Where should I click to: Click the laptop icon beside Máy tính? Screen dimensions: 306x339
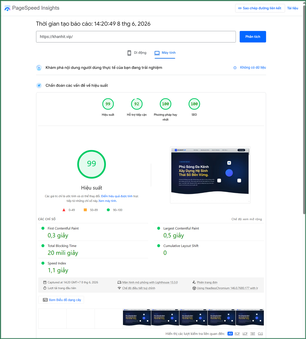[x=157, y=53]
